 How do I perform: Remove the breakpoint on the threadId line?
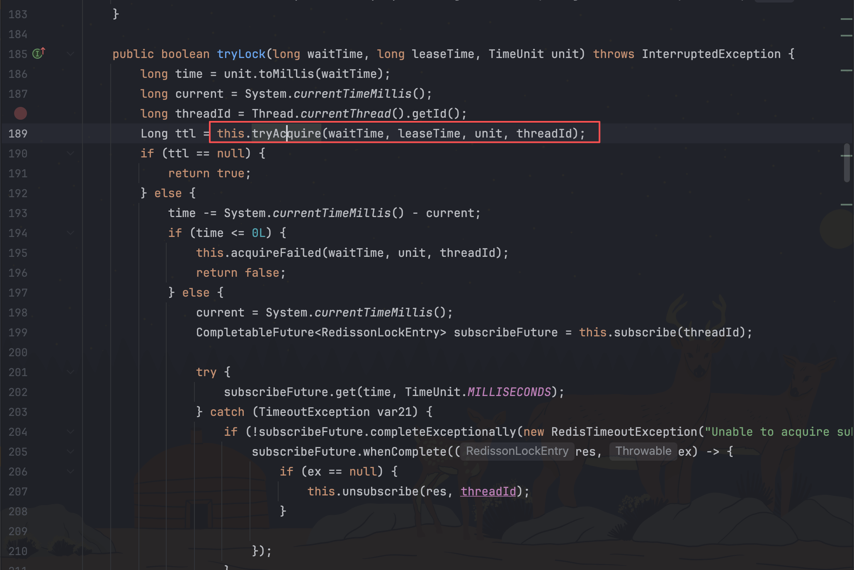coord(20,114)
